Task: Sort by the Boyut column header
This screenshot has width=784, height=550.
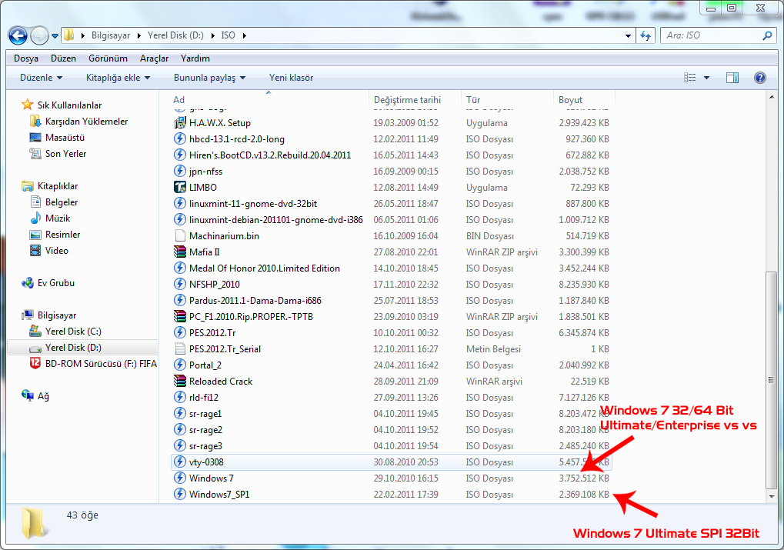Action: (570, 99)
